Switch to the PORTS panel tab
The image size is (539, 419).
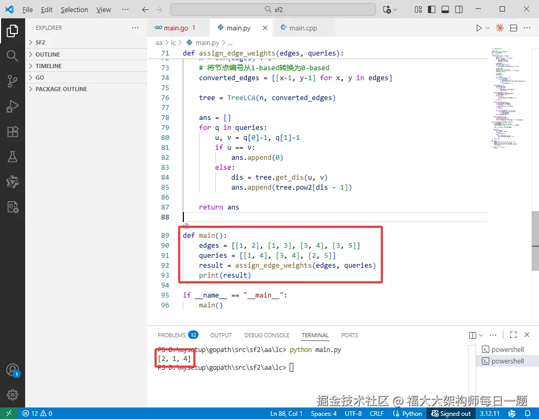click(x=349, y=335)
